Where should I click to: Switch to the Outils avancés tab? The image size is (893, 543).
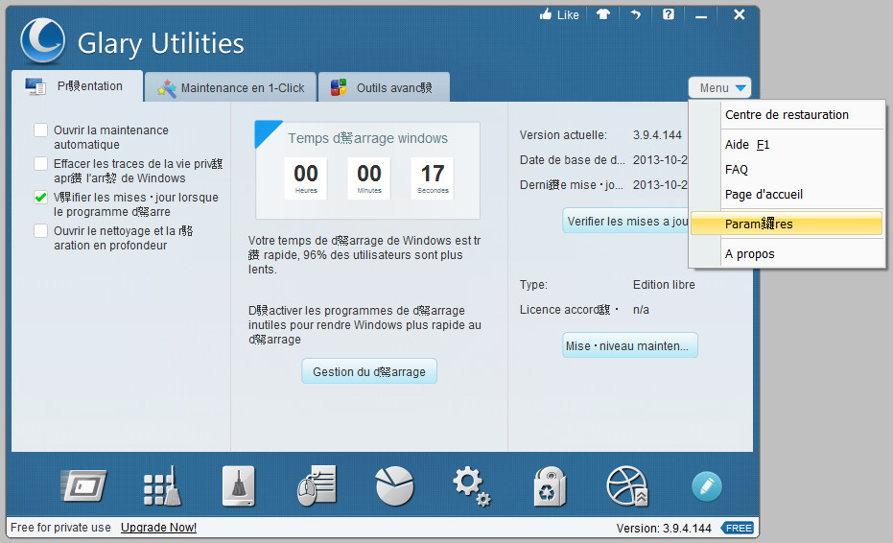384,87
